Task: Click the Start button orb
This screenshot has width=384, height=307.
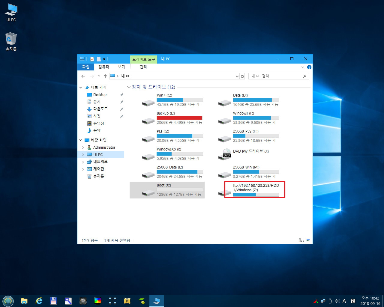Action: click(8, 301)
